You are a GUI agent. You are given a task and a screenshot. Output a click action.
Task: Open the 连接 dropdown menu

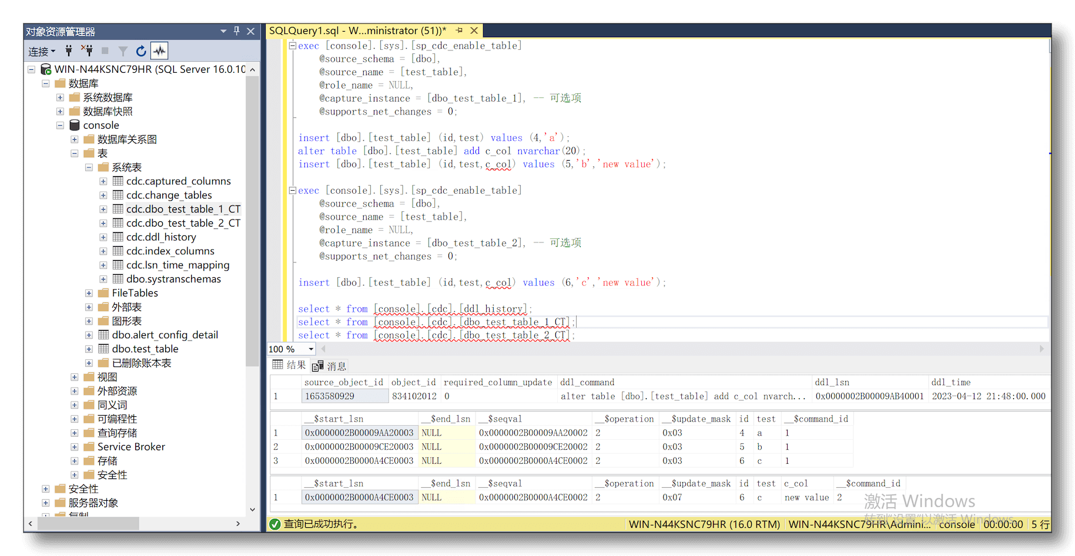point(42,52)
